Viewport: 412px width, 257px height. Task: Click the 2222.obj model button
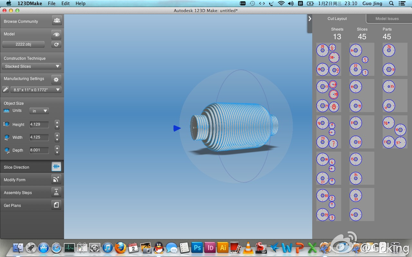[23, 44]
